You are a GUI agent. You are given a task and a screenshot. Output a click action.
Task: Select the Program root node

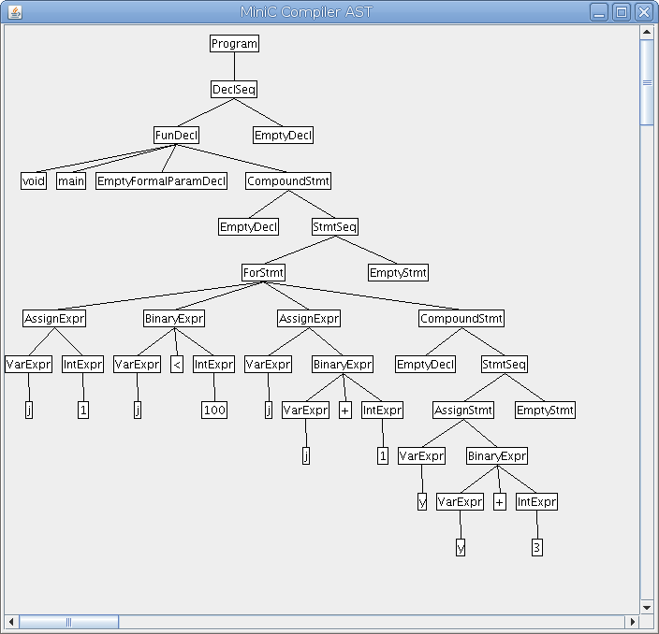click(234, 44)
